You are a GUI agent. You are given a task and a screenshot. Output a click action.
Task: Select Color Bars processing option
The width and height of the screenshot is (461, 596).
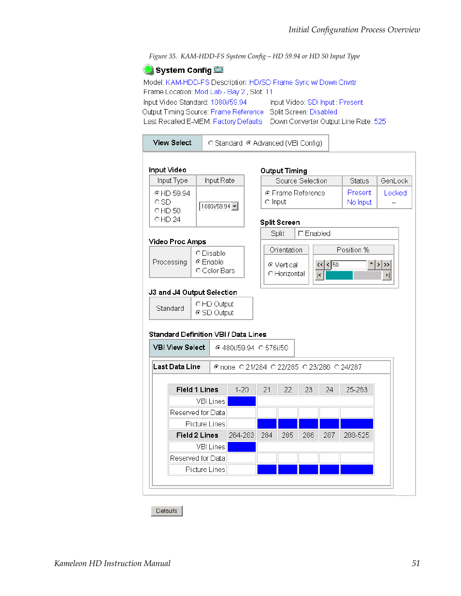(198, 270)
